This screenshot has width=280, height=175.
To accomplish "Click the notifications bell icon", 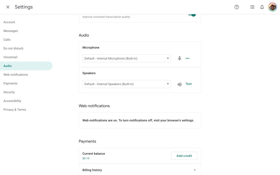I will 262,7.
